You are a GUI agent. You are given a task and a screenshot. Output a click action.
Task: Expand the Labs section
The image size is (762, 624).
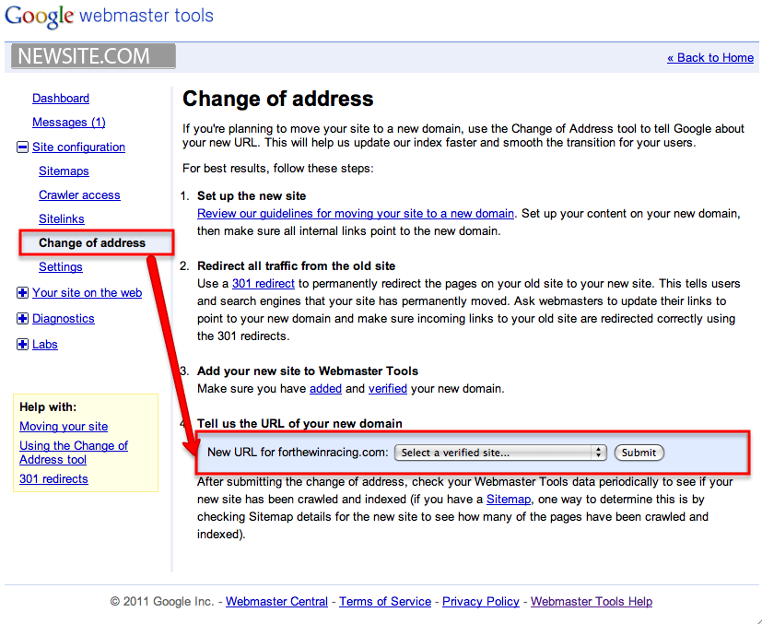[23, 345]
